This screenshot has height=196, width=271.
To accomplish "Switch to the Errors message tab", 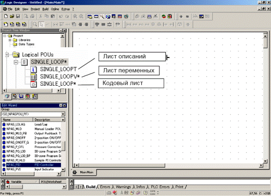I will 105,187.
